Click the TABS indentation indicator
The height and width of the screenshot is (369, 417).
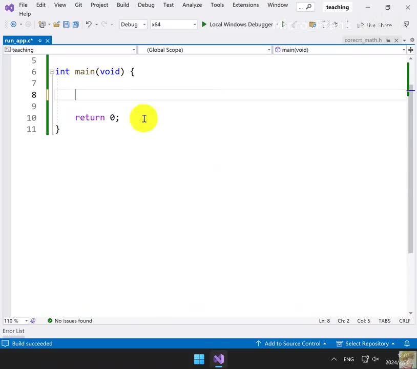(x=385, y=321)
